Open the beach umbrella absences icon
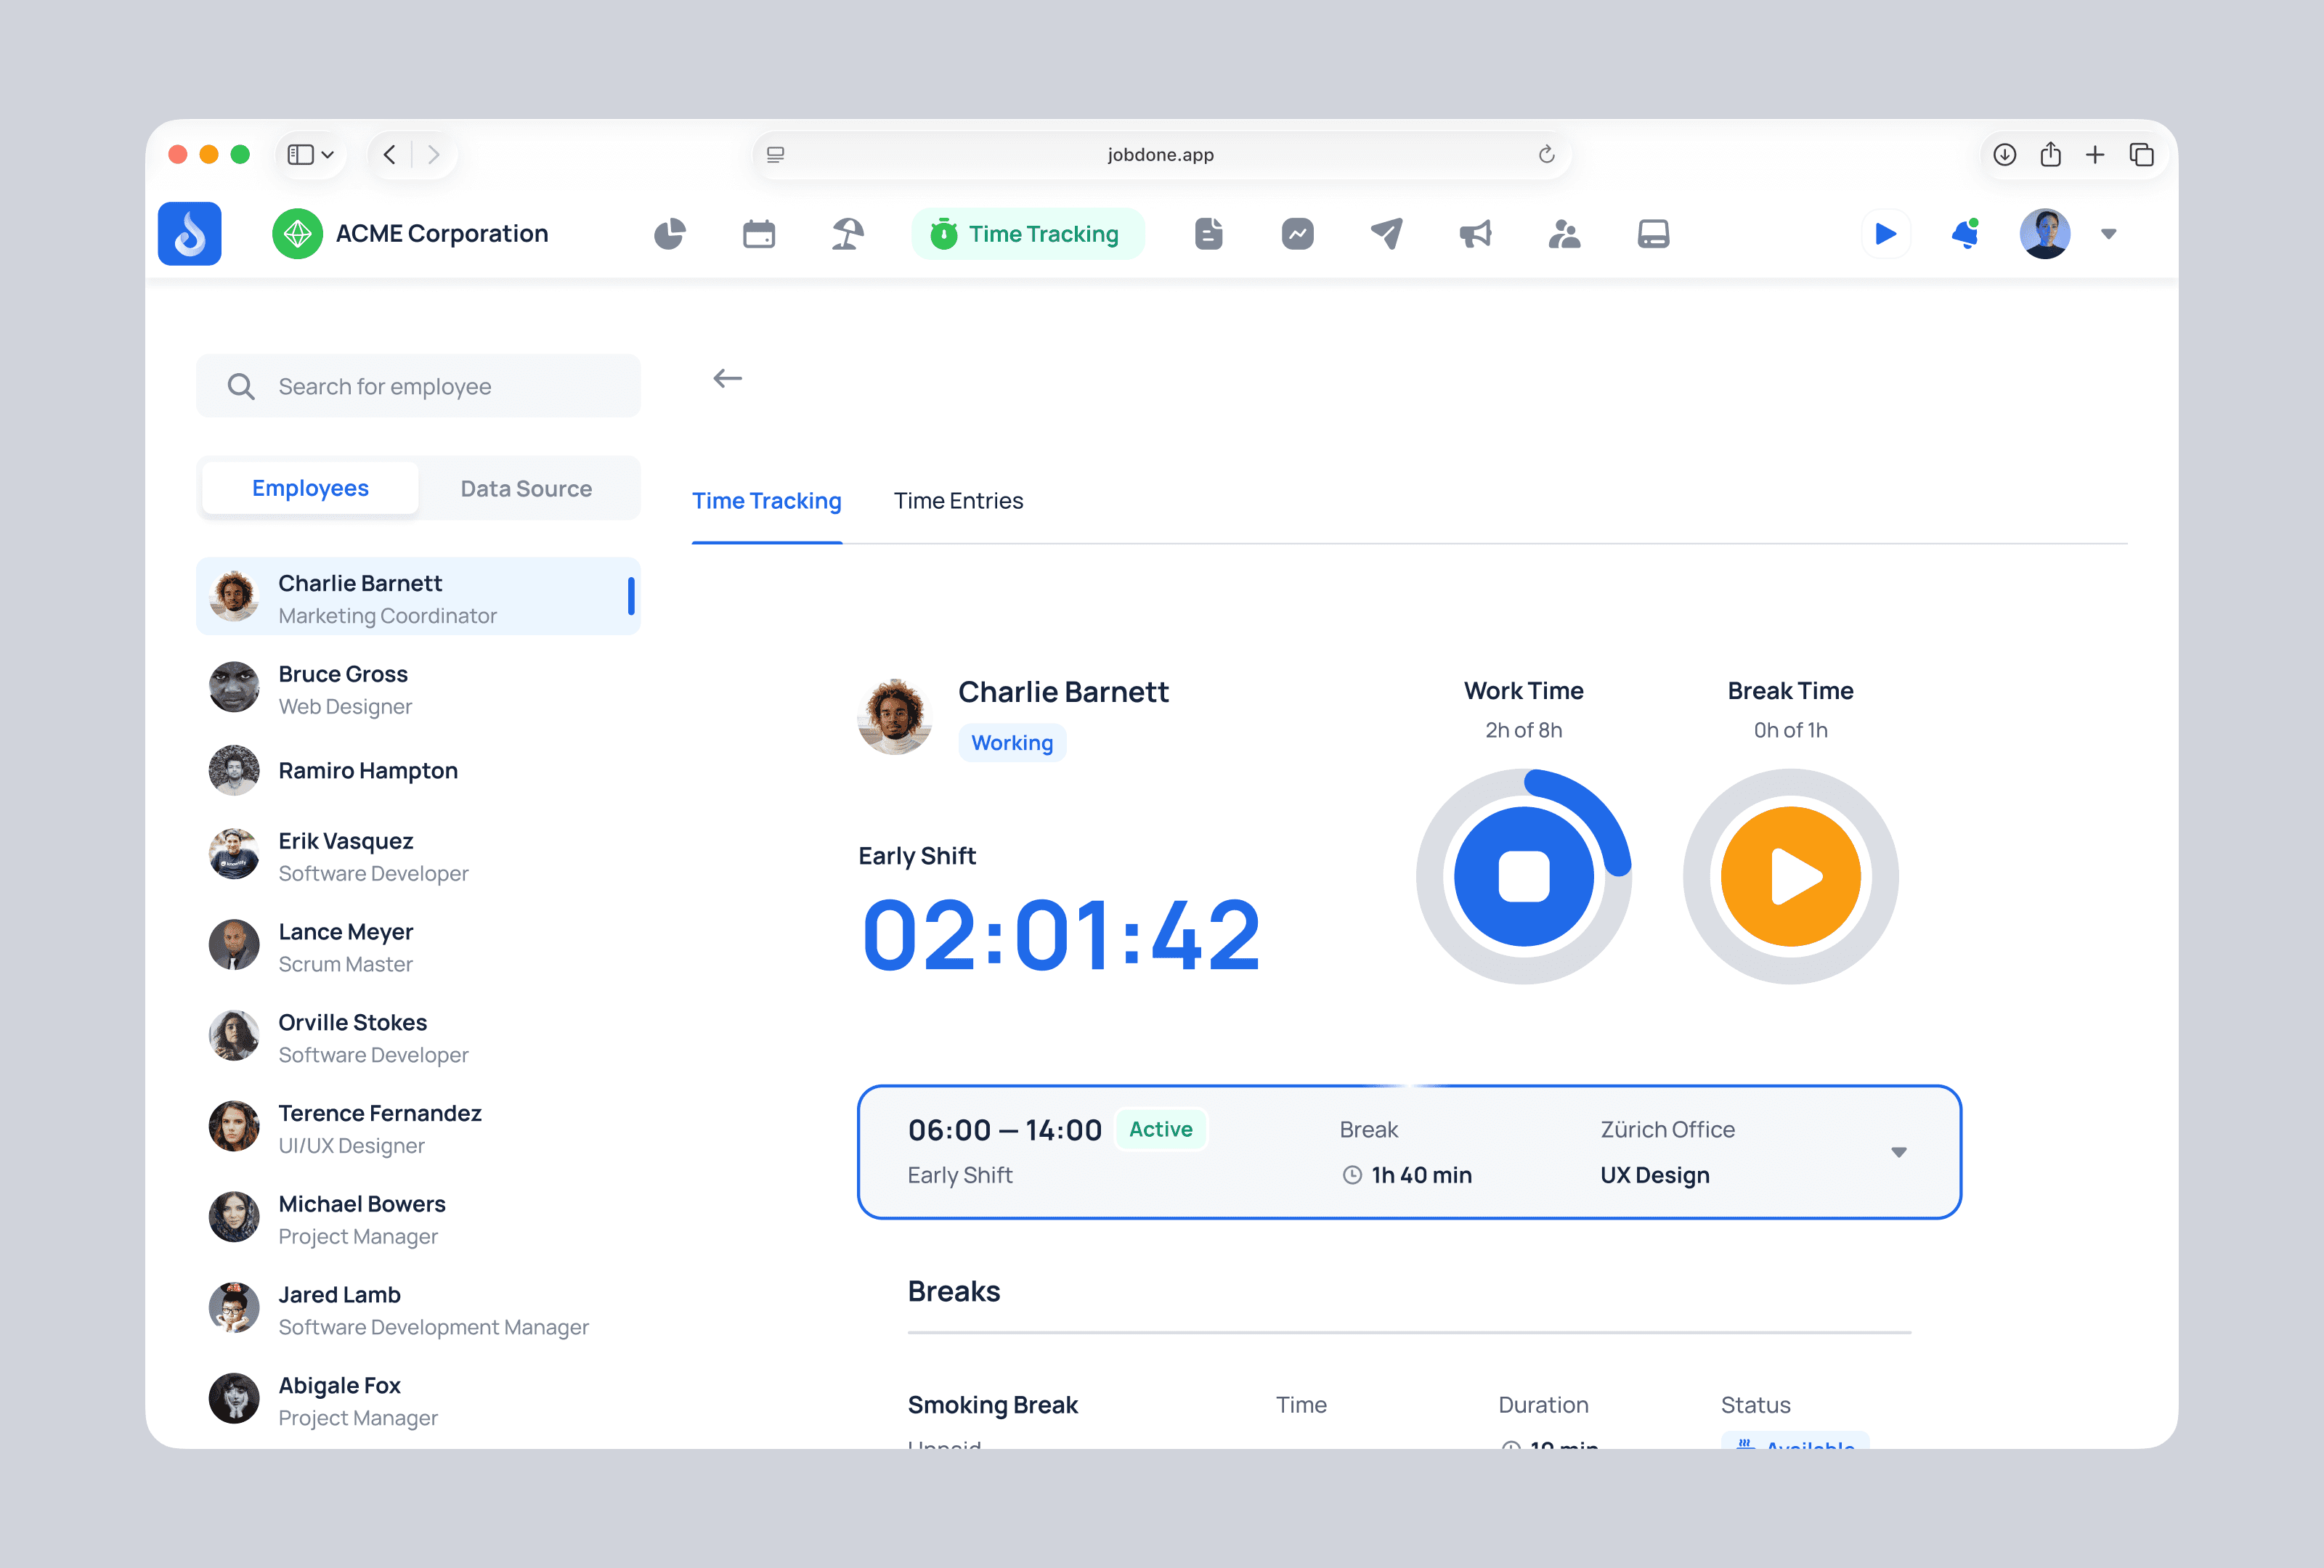Image resolution: width=2324 pixels, height=1568 pixels. coord(847,234)
